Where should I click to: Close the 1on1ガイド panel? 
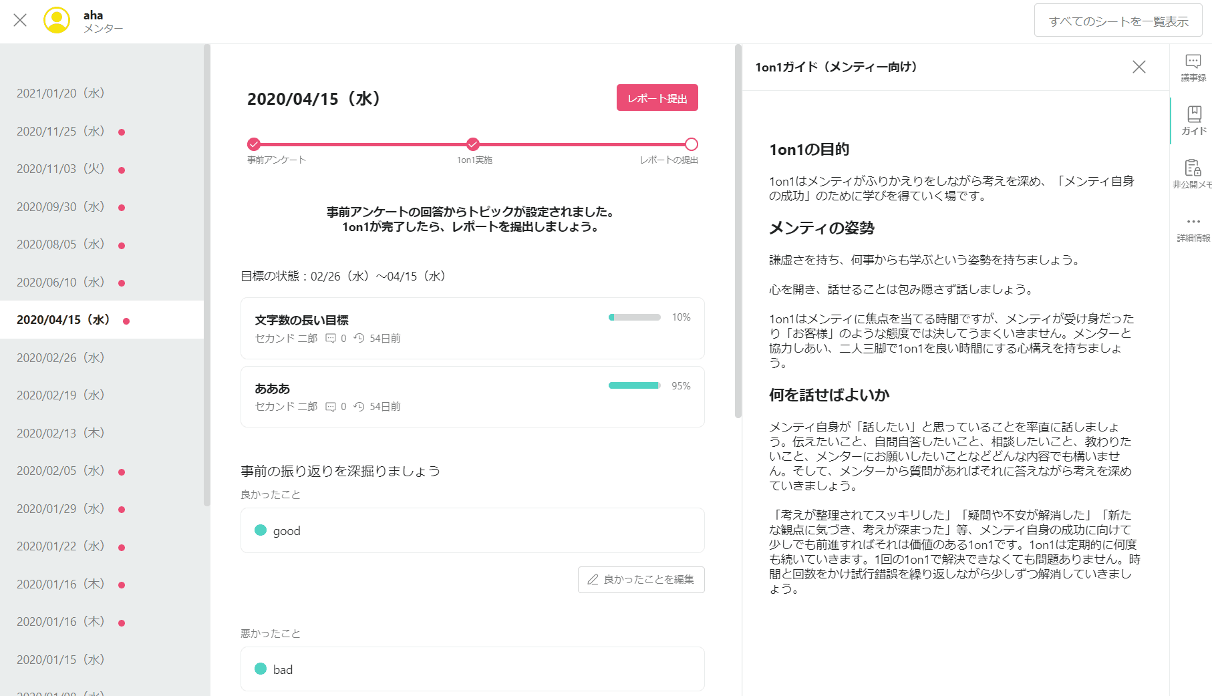click(1139, 67)
